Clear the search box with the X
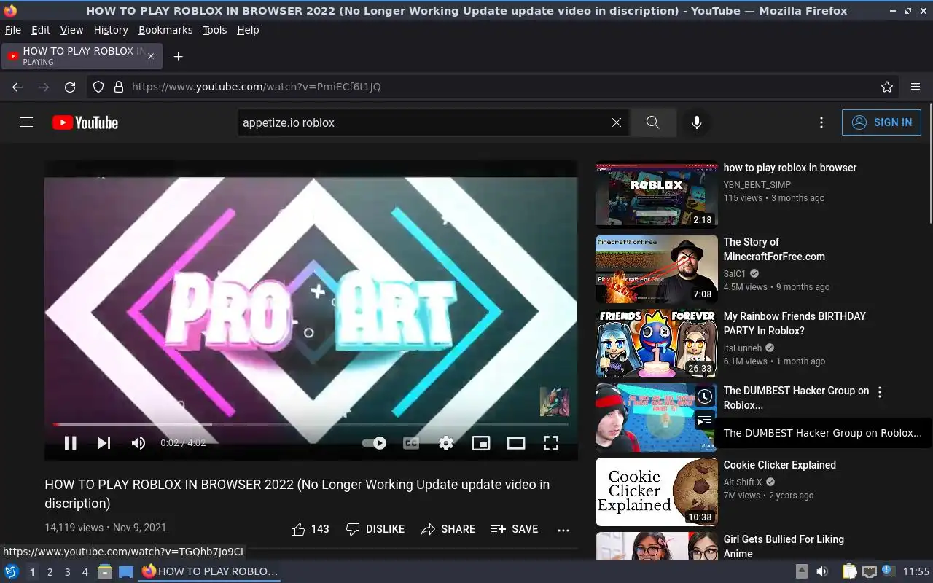 [617, 122]
